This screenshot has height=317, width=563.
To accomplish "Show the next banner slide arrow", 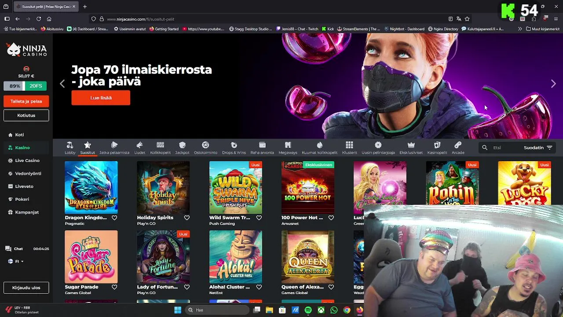I will 553,84.
